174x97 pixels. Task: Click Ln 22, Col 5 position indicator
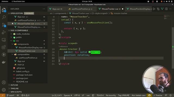click(x=57, y=95)
